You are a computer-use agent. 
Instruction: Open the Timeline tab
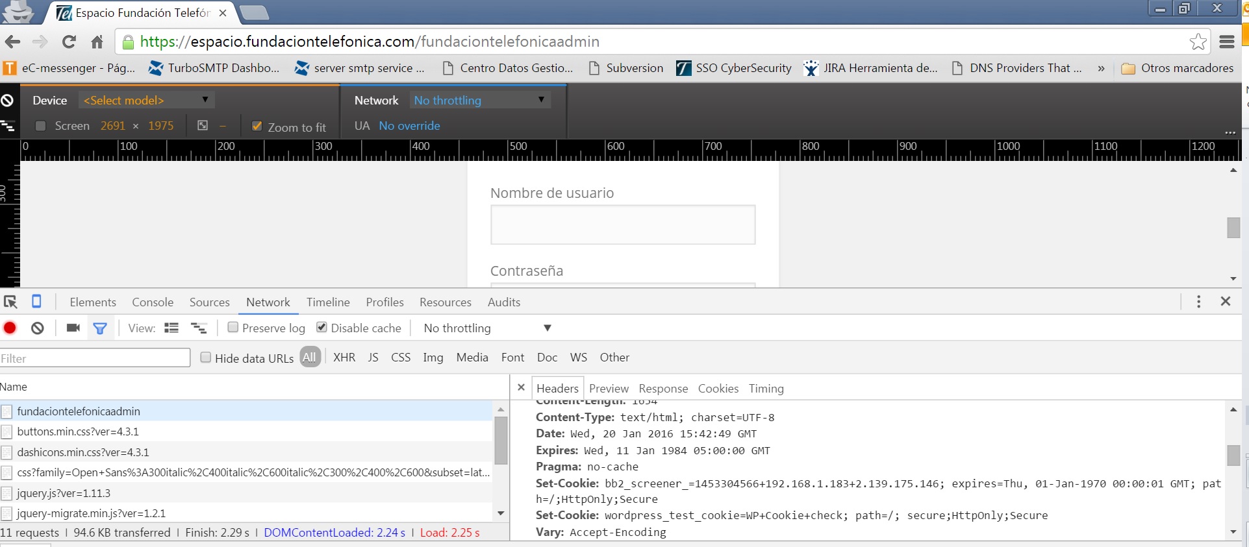pos(328,302)
